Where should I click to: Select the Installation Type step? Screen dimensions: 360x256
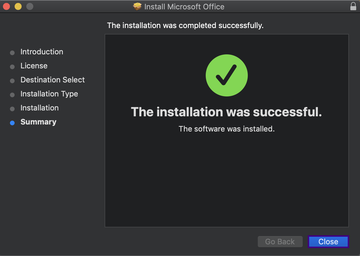pos(49,94)
